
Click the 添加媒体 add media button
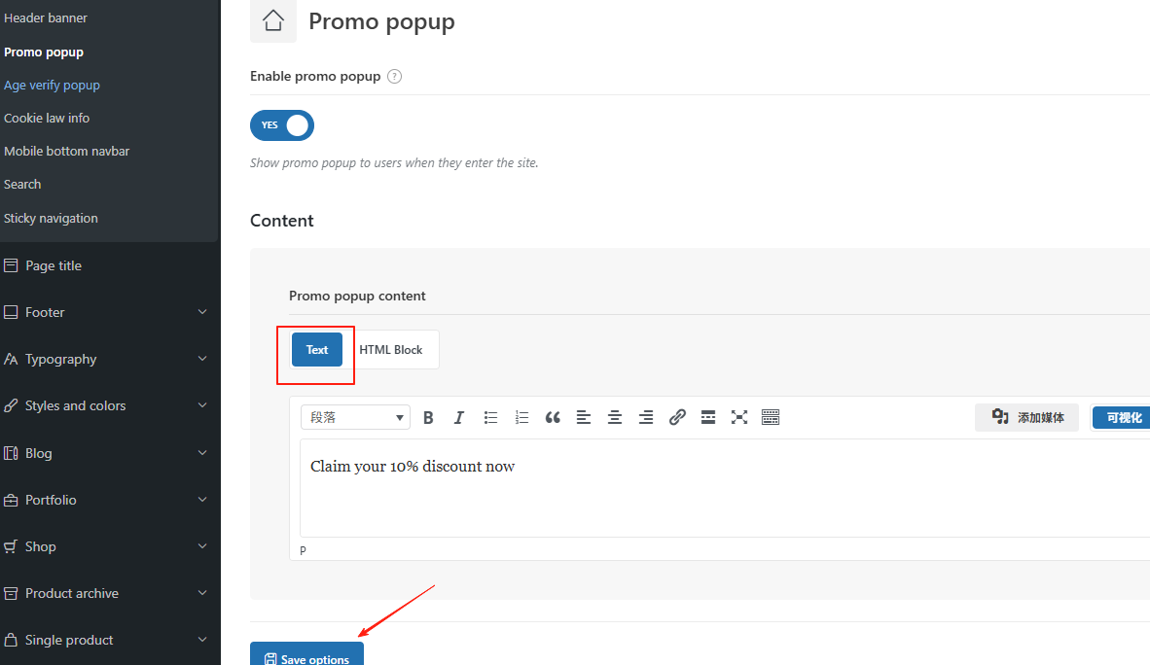[1027, 417]
